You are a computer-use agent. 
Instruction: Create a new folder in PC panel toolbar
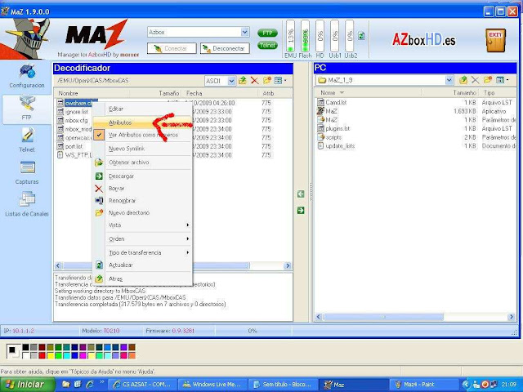coord(488,80)
